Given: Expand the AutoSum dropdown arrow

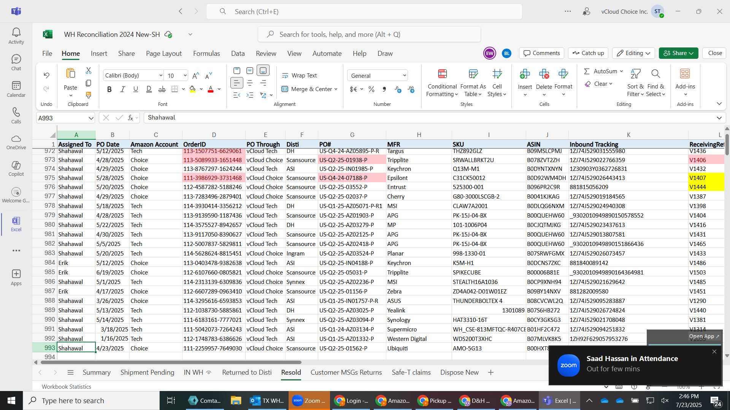Looking at the screenshot, I should (x=621, y=71).
